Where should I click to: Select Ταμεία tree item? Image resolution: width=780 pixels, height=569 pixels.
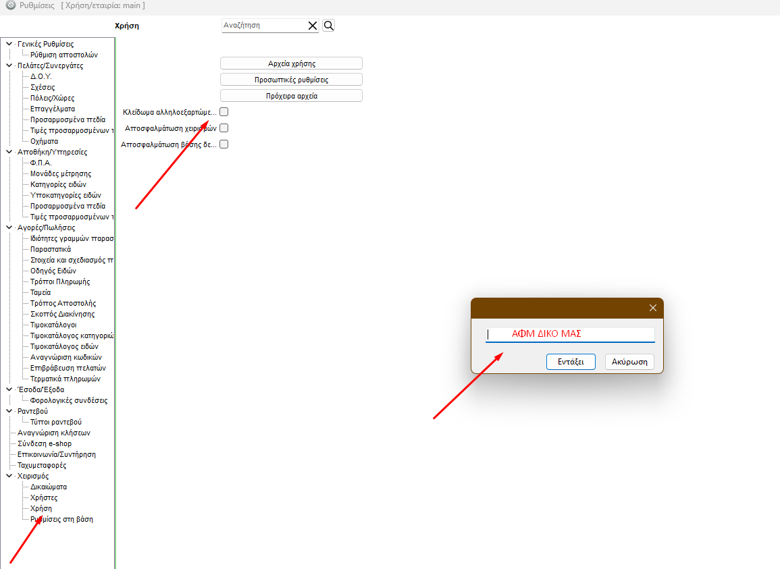41,292
